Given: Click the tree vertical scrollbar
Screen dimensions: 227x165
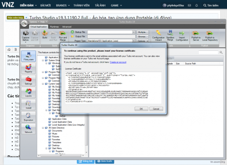Looking at the screenshot, I should 86,130.
